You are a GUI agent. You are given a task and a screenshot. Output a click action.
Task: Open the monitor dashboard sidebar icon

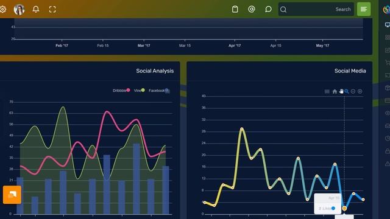388,24
